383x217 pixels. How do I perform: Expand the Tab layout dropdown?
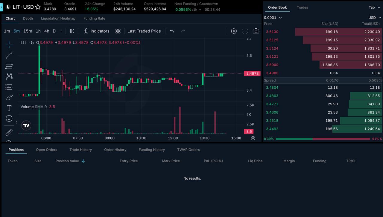click(x=374, y=7)
